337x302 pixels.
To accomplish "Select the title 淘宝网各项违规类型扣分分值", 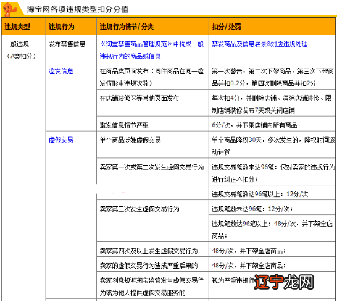I will click(x=78, y=9).
